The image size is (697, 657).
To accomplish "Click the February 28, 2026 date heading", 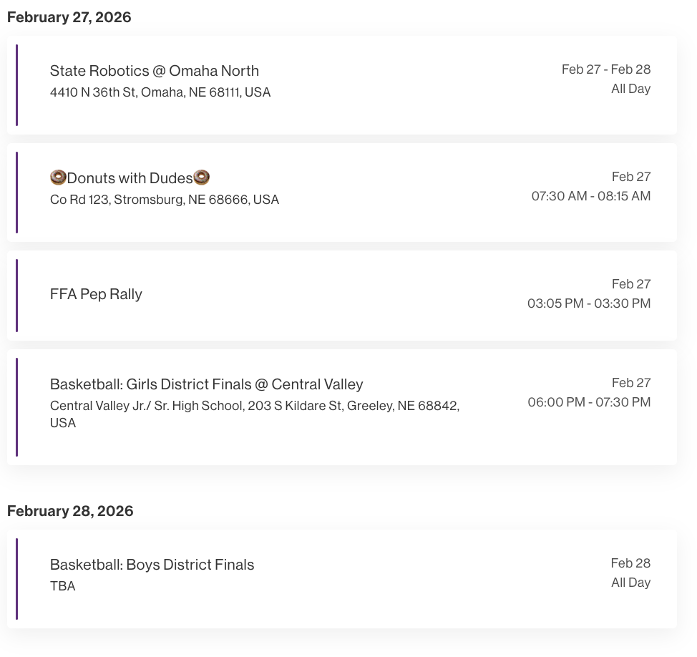I will pyautogui.click(x=70, y=511).
